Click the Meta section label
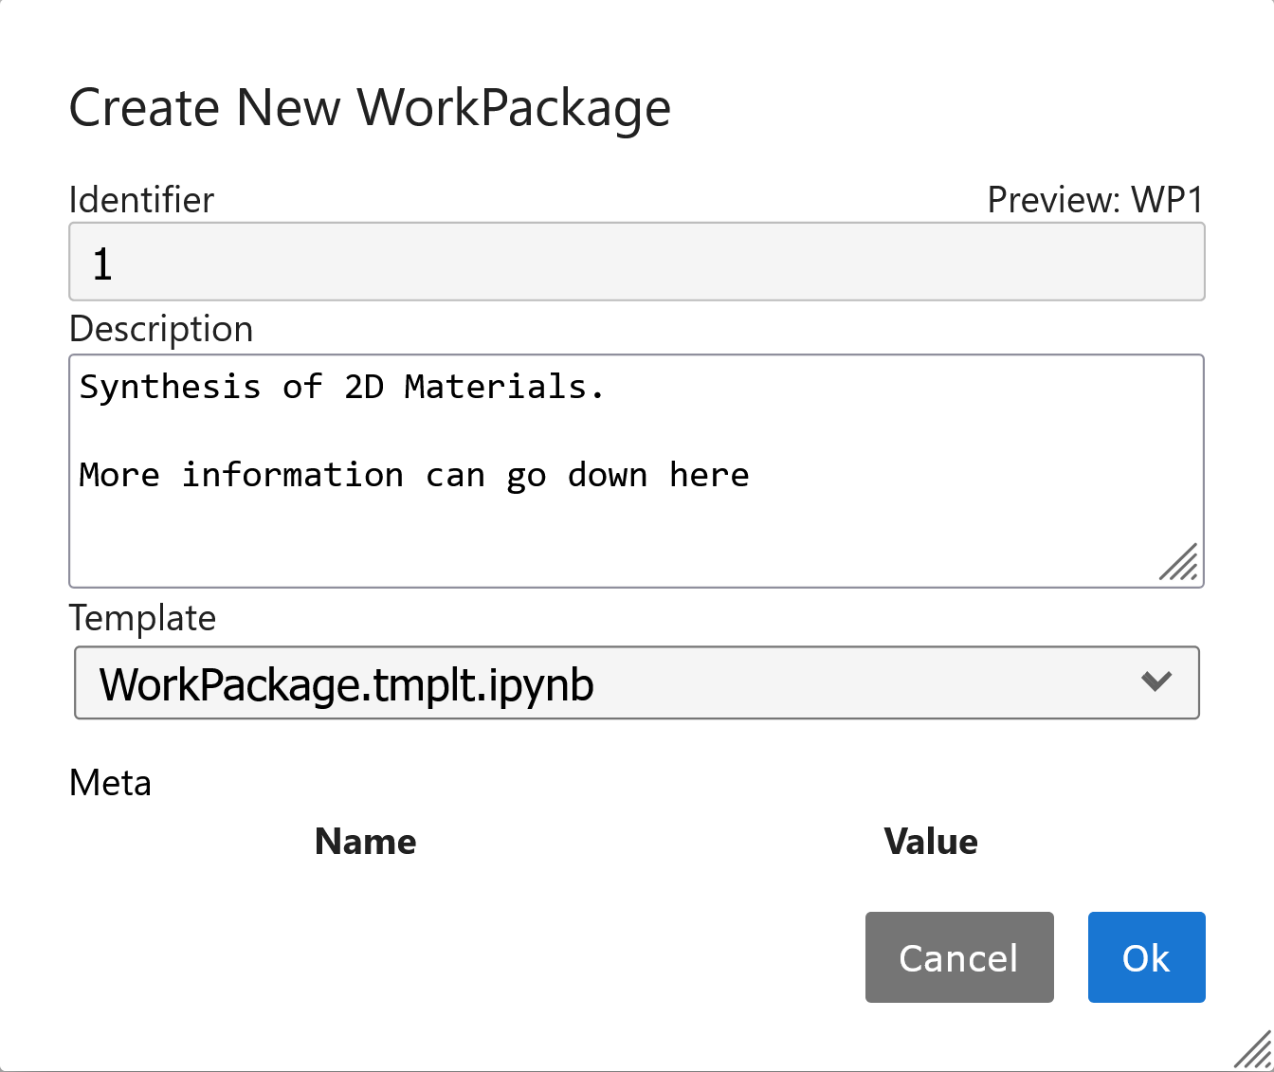The height and width of the screenshot is (1072, 1274). point(110,783)
